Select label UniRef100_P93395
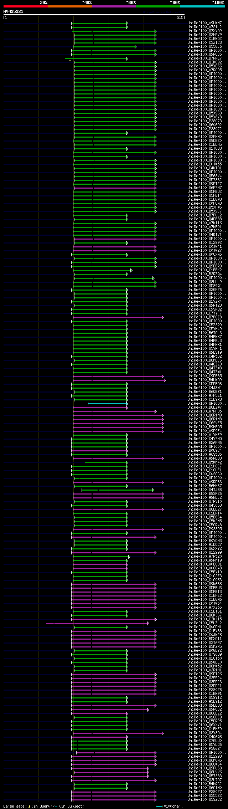The height and width of the screenshot is (809, 228). pos(204,529)
